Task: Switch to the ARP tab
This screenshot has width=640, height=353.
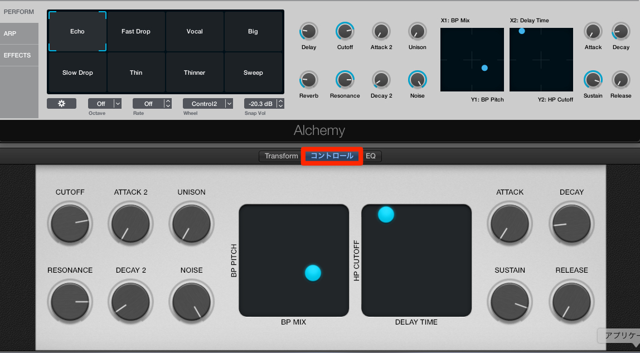Action: coord(19,33)
